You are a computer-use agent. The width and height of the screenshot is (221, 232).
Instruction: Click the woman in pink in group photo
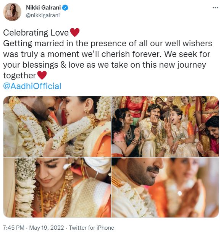tap(125, 132)
